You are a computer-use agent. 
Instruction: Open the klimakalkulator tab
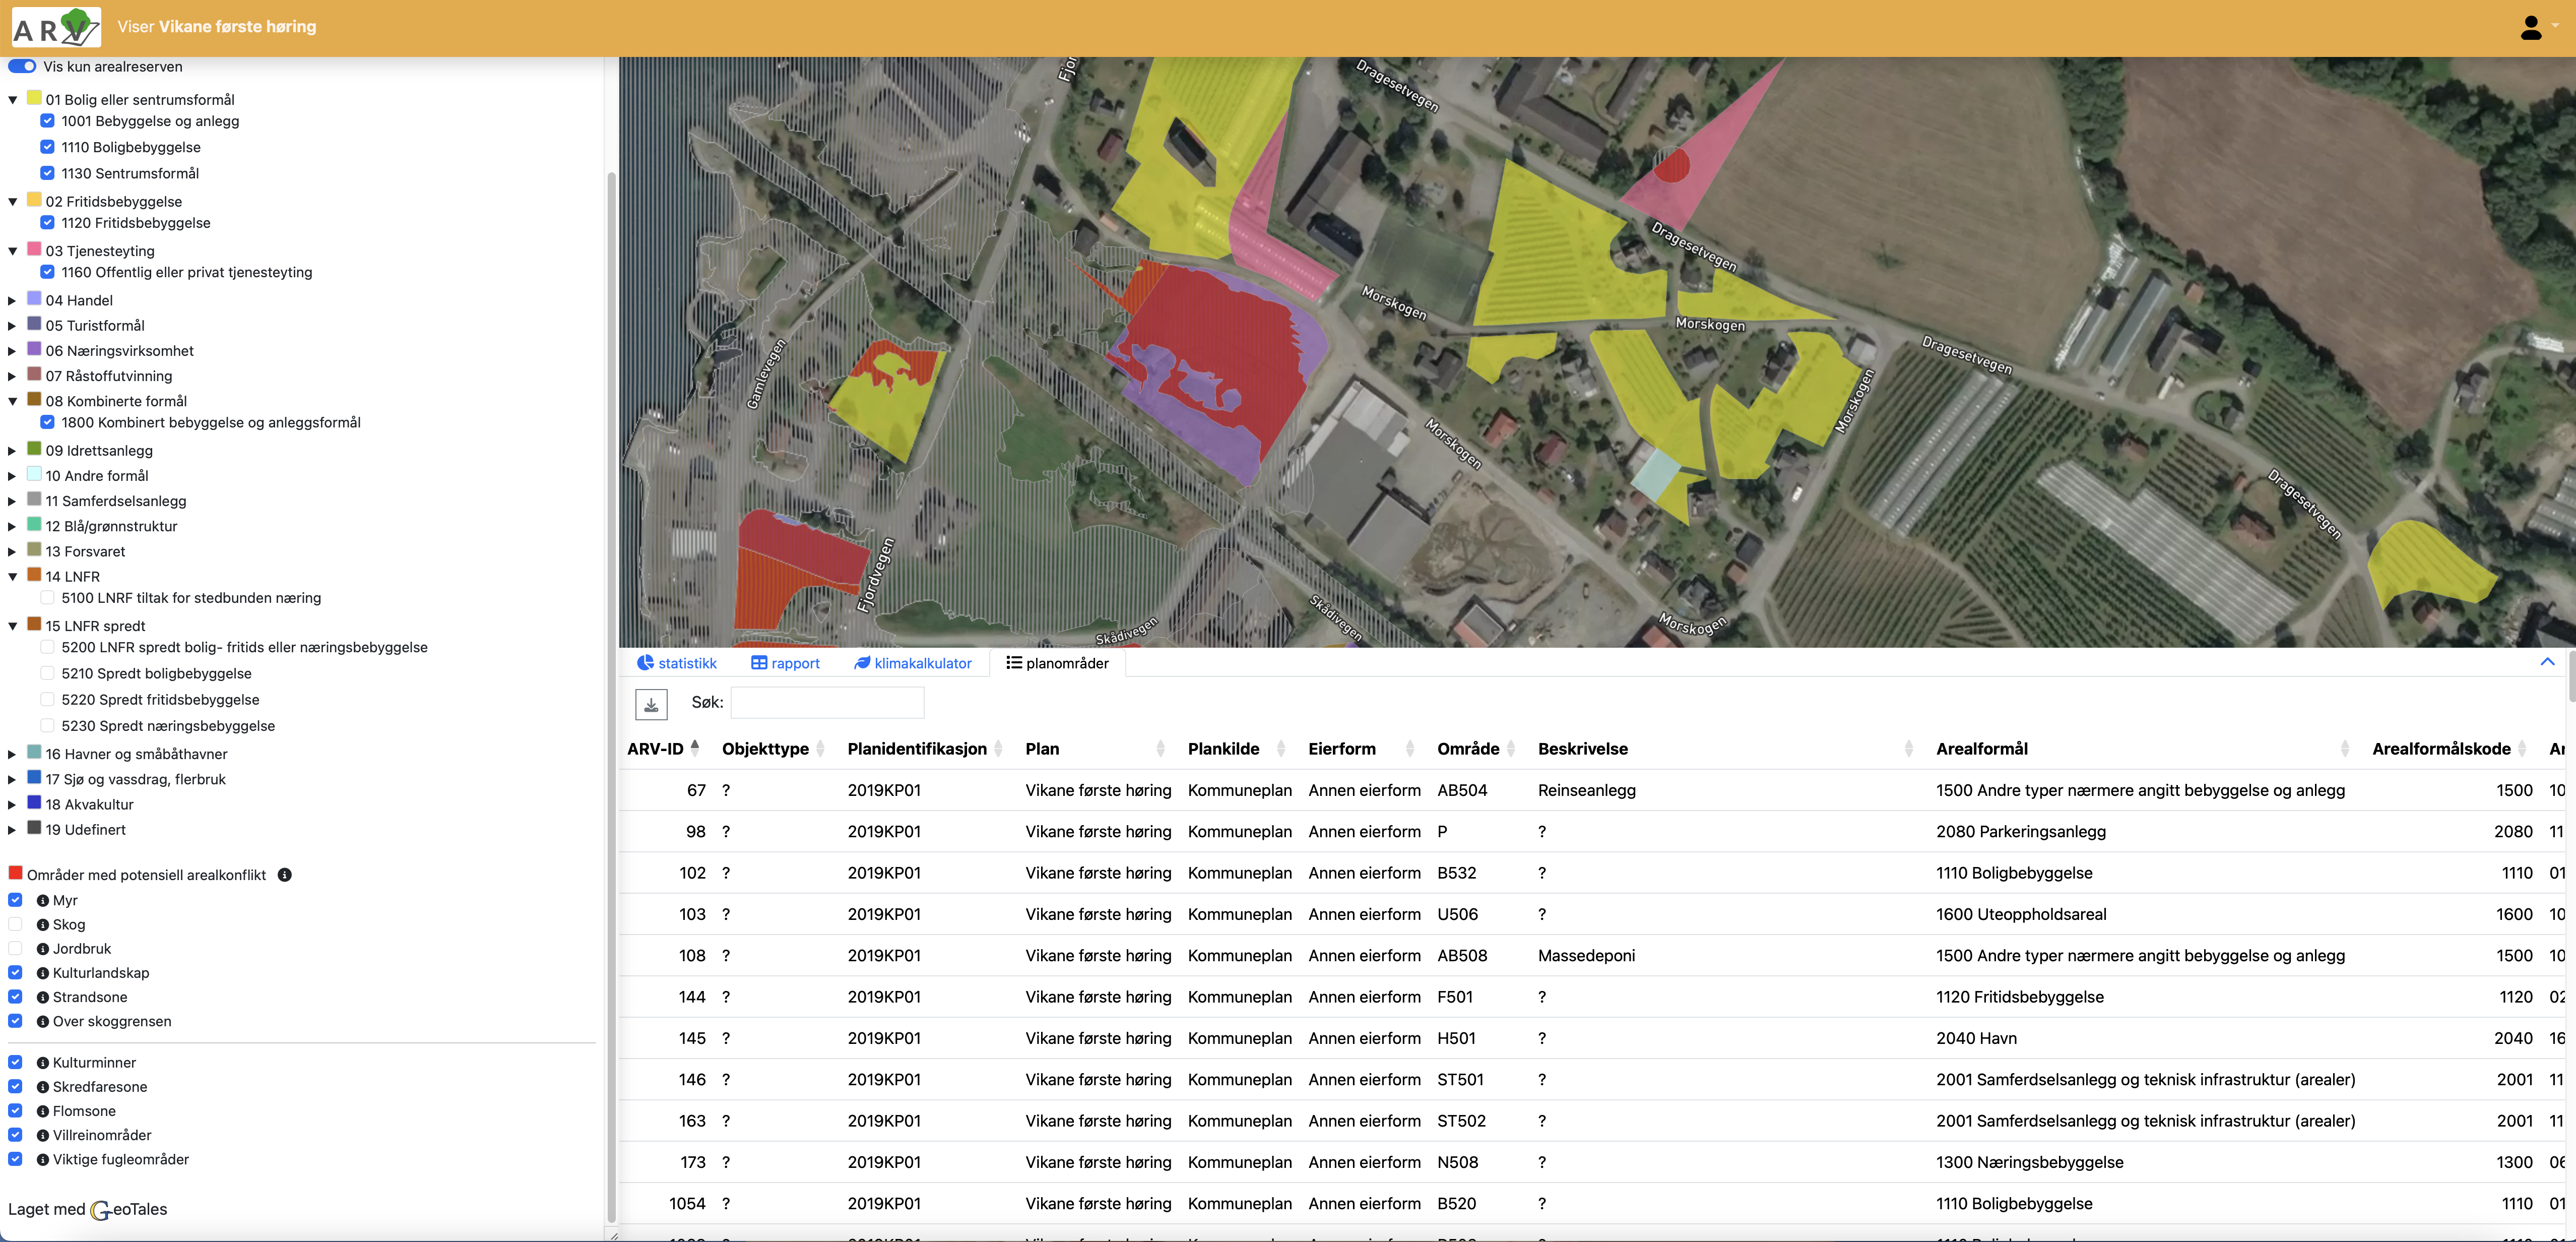click(x=912, y=663)
